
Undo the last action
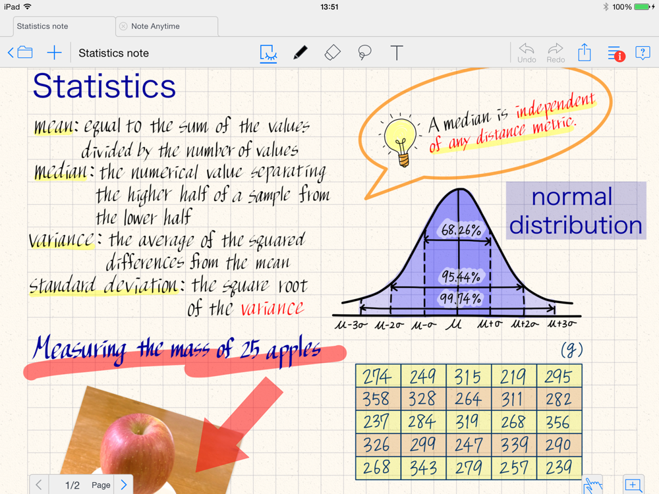coord(527,53)
